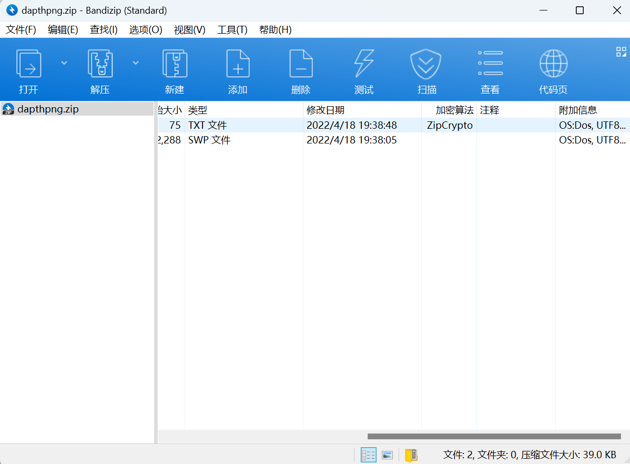Switch to details list view in status bar
630x464 pixels.
tap(369, 455)
